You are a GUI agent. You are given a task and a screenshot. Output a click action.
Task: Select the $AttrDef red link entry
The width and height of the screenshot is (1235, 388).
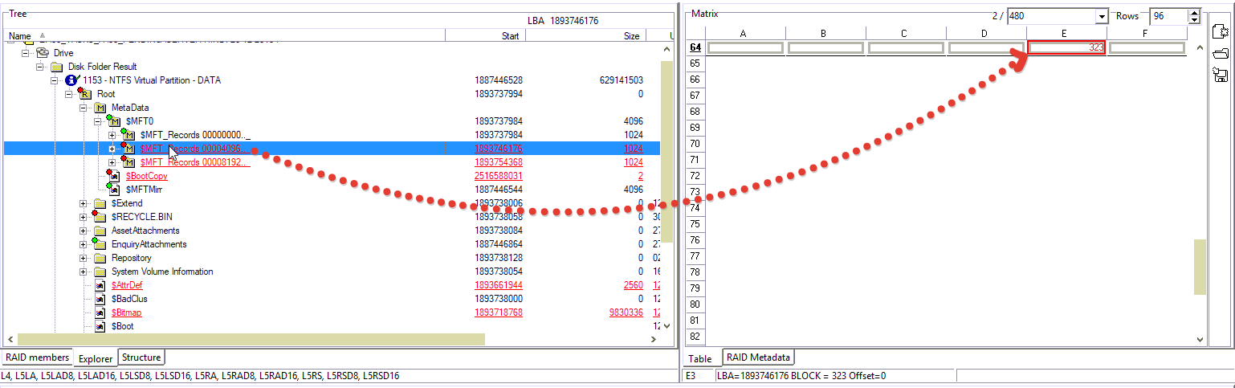point(128,285)
